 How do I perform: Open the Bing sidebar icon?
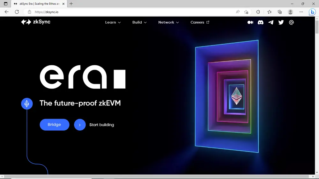coord(312,12)
